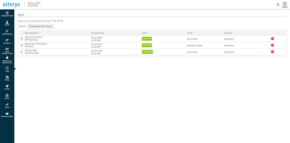
Task: Open the Media section
Action: (7, 78)
